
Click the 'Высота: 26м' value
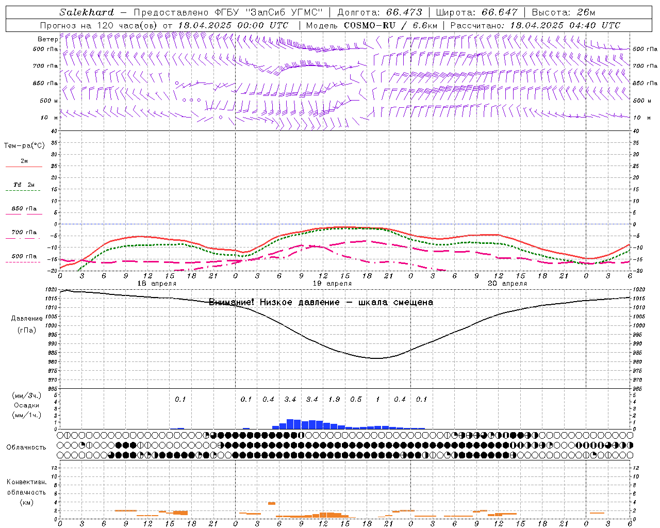[x=564, y=12]
